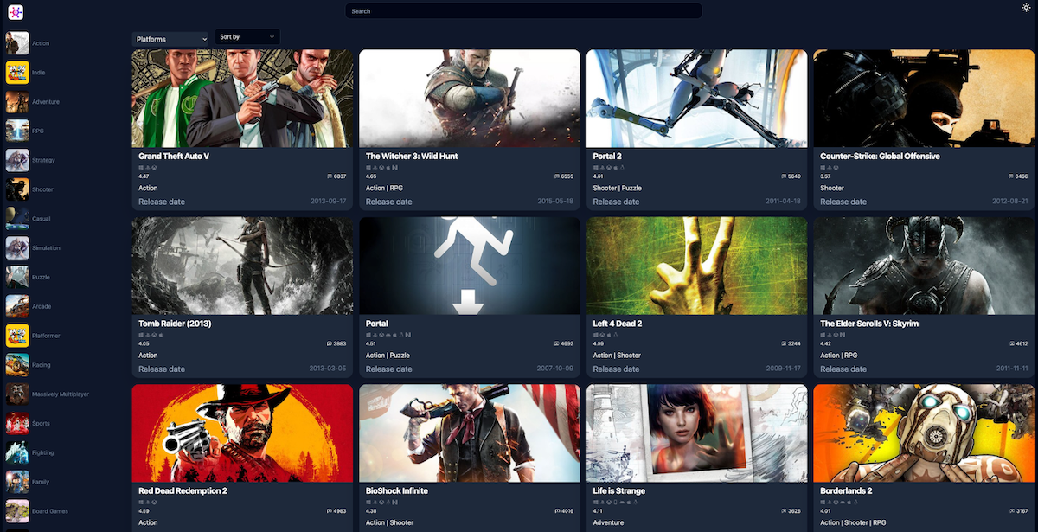Viewport: 1038px width, 532px height.
Task: Click the Shooter genre icon
Action: tap(17, 189)
